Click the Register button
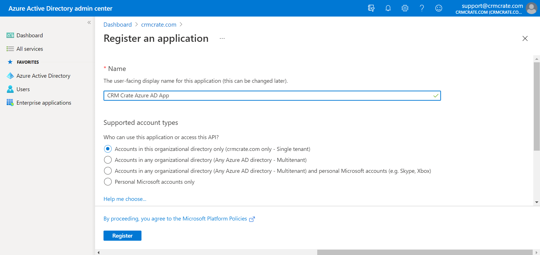 pyautogui.click(x=122, y=236)
